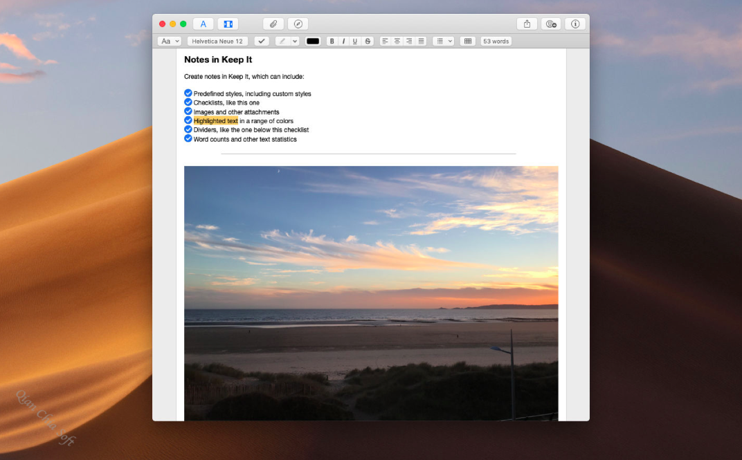The width and height of the screenshot is (742, 460).
Task: Show the Info inspector
Action: 575,24
